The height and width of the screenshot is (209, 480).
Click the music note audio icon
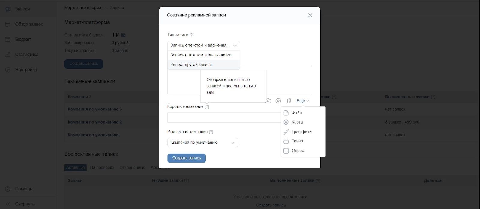click(288, 101)
